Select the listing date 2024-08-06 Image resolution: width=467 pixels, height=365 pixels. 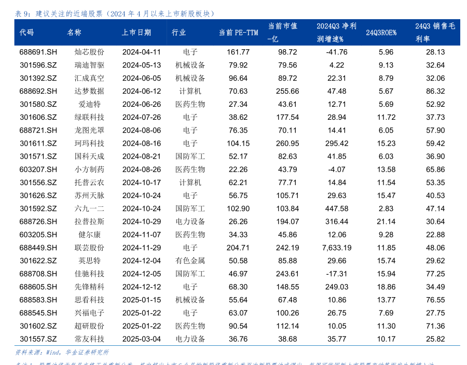pyautogui.click(x=142, y=130)
